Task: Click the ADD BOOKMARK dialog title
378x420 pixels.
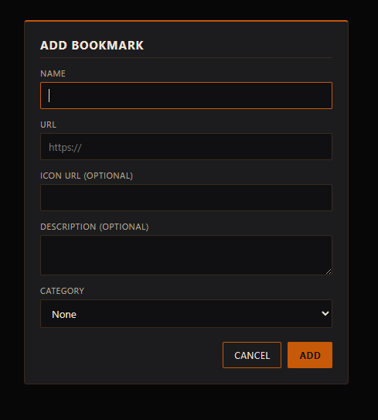Action: coord(92,46)
